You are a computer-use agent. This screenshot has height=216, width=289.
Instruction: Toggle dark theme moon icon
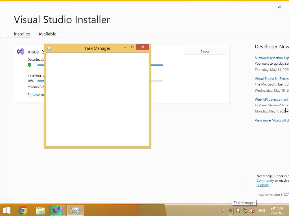click(280, 6)
